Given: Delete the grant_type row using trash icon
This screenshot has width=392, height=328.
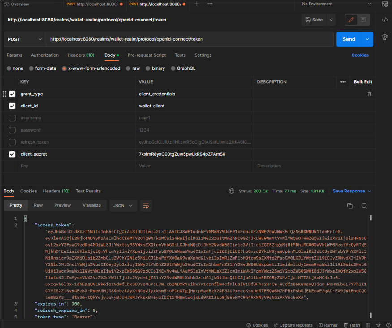Looking at the screenshot, I should [x=369, y=94].
